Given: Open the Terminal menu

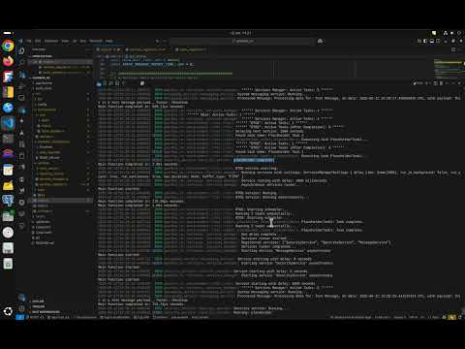Looking at the screenshot, I should pyautogui.click(x=96, y=41).
